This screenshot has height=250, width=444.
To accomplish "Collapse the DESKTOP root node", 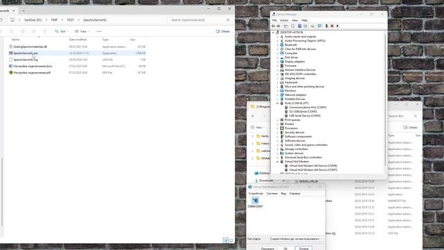I will (273, 33).
